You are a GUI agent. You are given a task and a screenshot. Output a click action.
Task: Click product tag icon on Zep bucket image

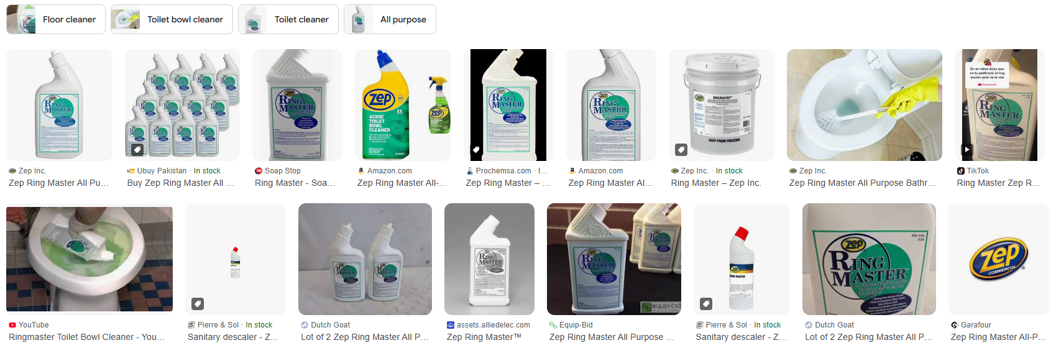(x=681, y=150)
